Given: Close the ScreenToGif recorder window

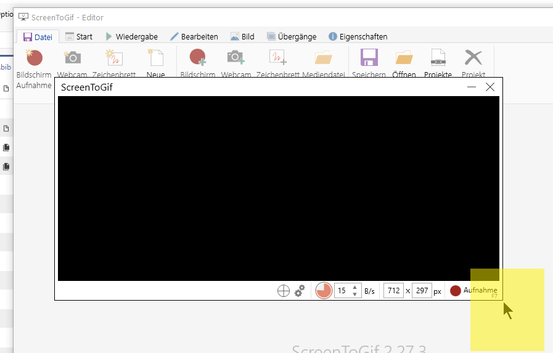Looking at the screenshot, I should [490, 87].
